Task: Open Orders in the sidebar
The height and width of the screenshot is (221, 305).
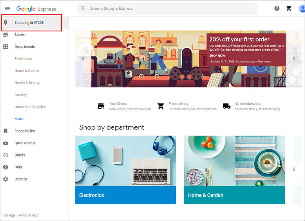Action: point(20,155)
